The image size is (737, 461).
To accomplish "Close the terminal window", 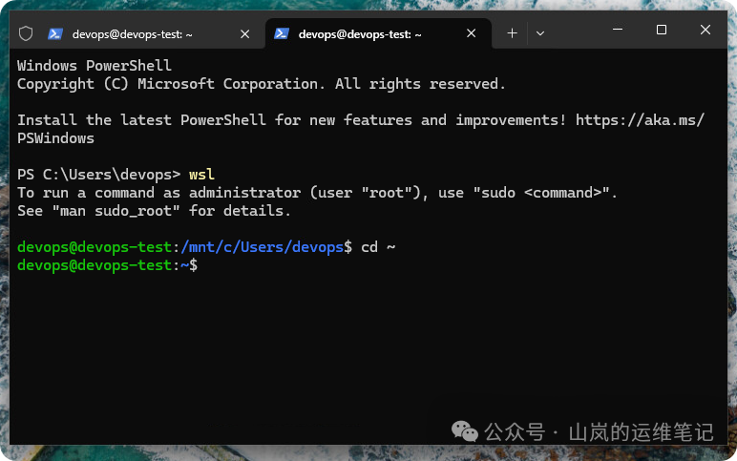I will click(x=705, y=30).
